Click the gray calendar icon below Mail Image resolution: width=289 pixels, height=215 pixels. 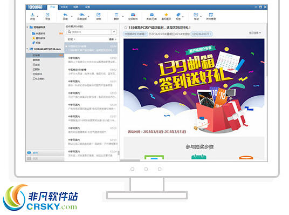coord(29,158)
